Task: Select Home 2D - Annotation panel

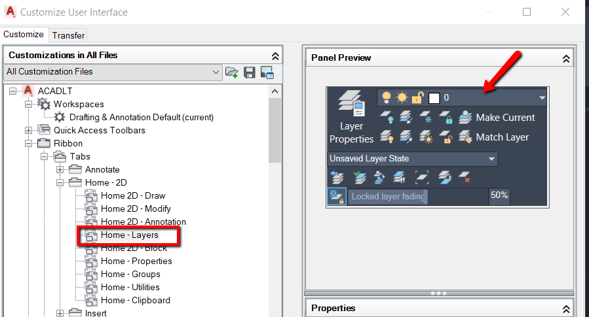Action: (143, 222)
